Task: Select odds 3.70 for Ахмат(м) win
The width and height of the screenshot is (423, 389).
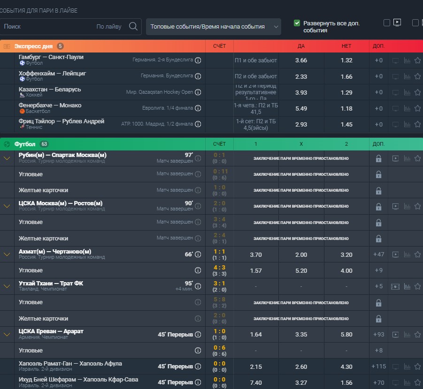Action: click(x=256, y=254)
